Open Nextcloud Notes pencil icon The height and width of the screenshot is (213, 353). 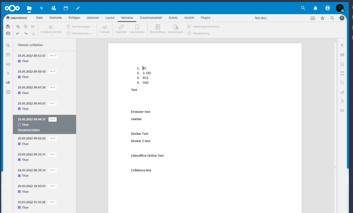78,8
